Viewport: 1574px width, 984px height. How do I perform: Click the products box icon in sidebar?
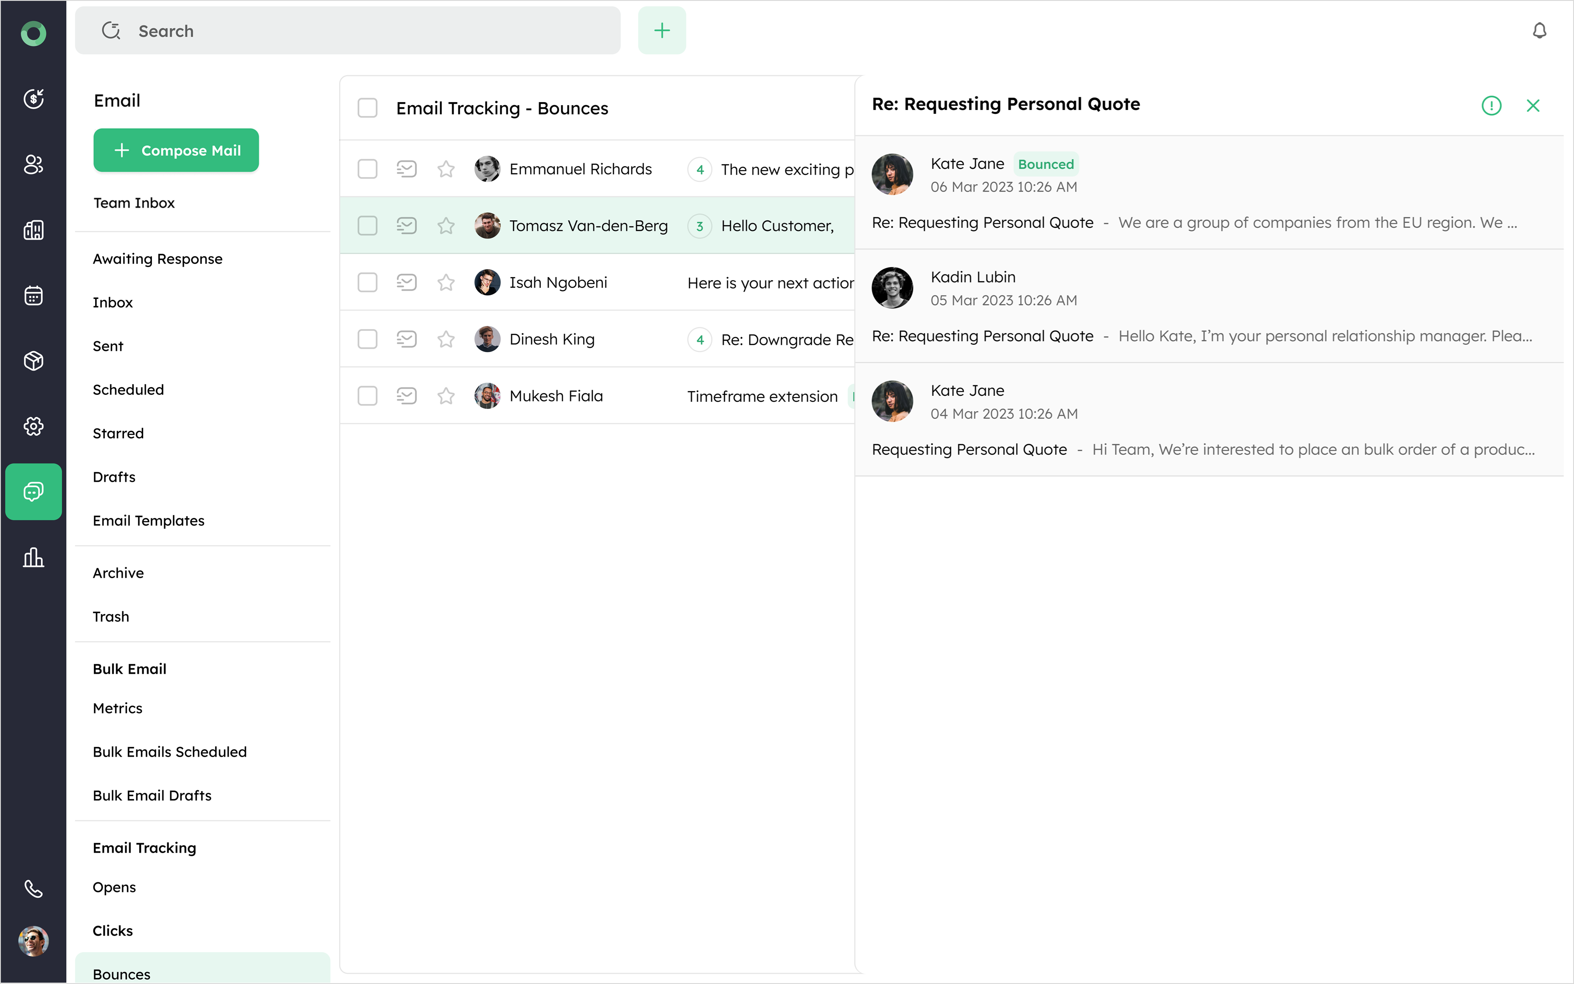pos(33,360)
